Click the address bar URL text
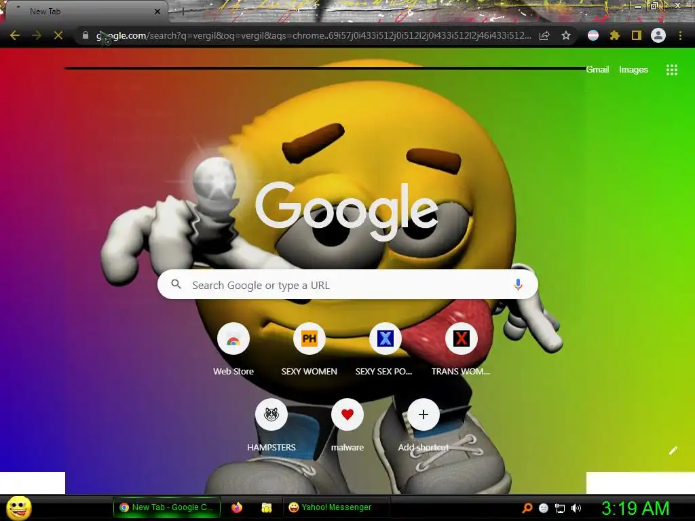 [x=314, y=35]
